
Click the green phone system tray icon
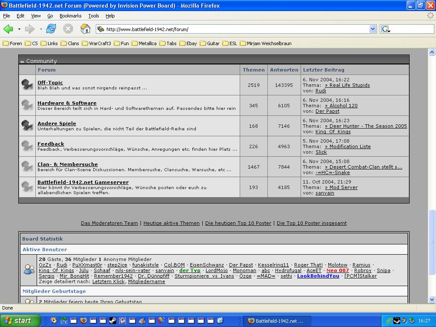click(x=389, y=321)
